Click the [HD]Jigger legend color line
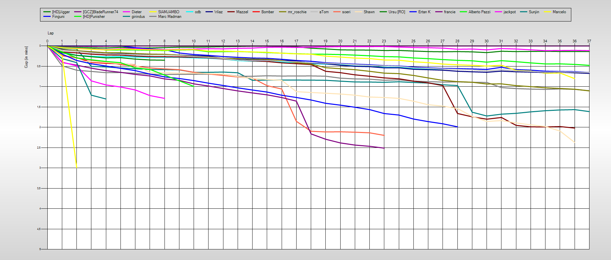The image size is (611, 260). point(47,12)
